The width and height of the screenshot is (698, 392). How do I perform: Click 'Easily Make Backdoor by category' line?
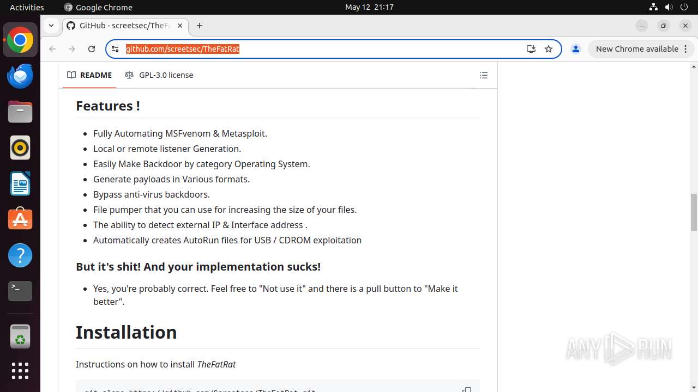pyautogui.click(x=201, y=164)
